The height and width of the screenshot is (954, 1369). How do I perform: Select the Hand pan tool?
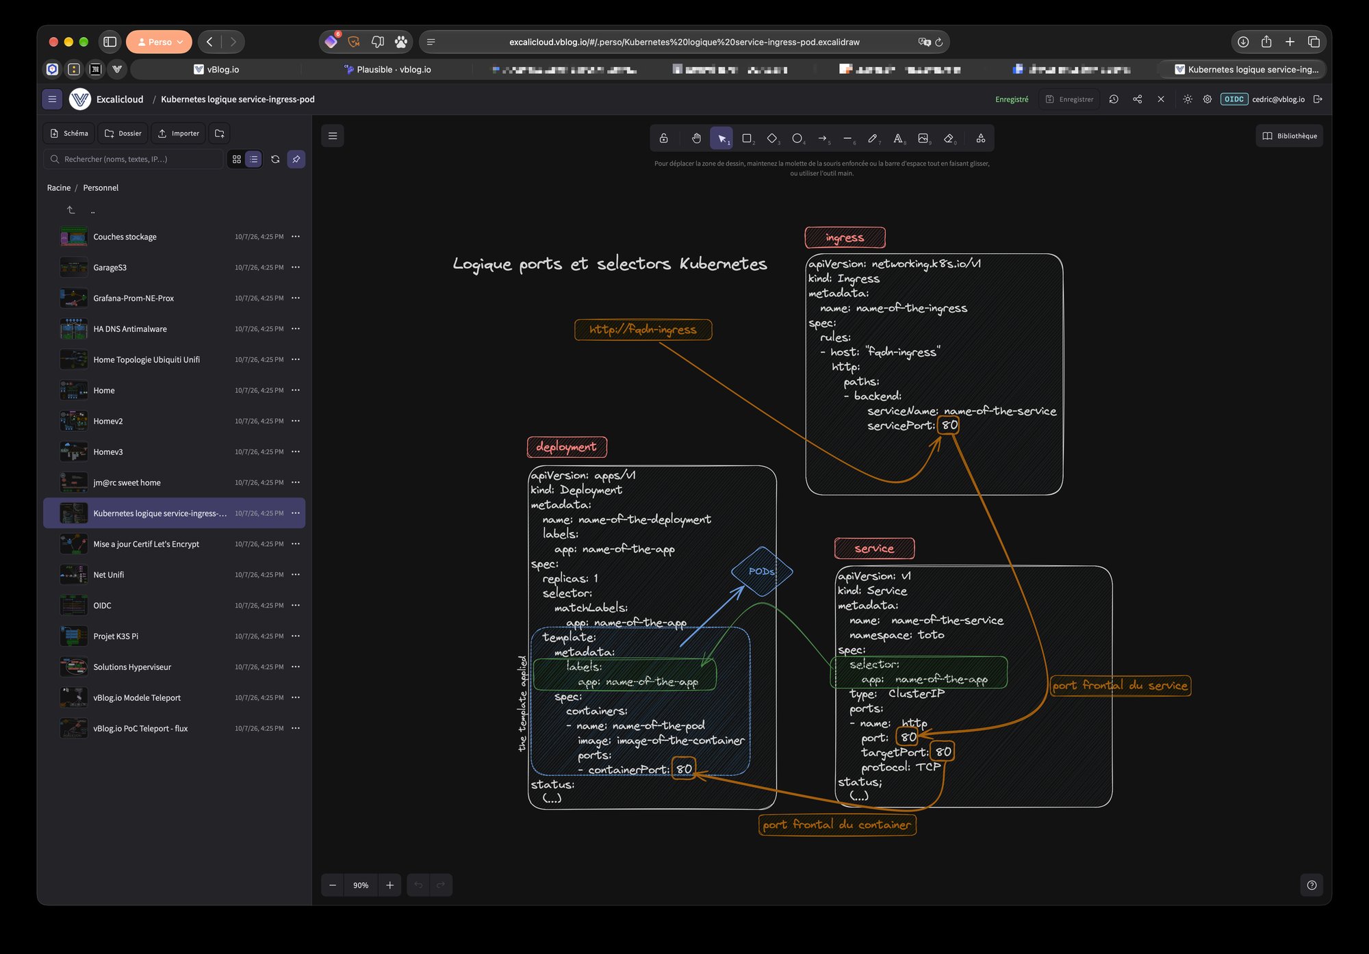click(696, 138)
